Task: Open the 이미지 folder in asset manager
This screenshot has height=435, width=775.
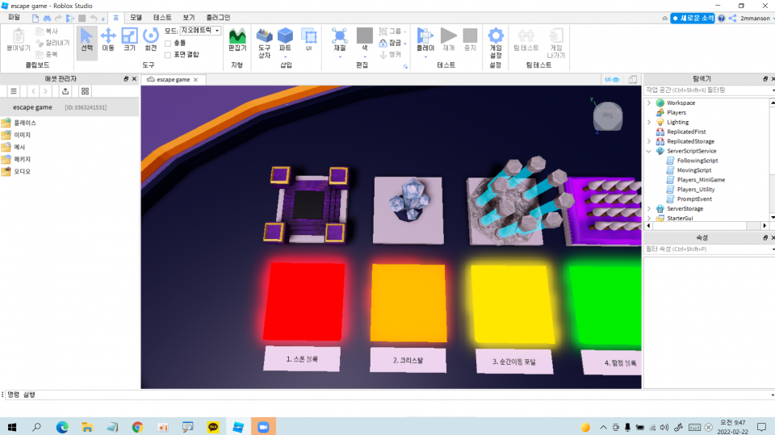Action: click(x=17, y=135)
